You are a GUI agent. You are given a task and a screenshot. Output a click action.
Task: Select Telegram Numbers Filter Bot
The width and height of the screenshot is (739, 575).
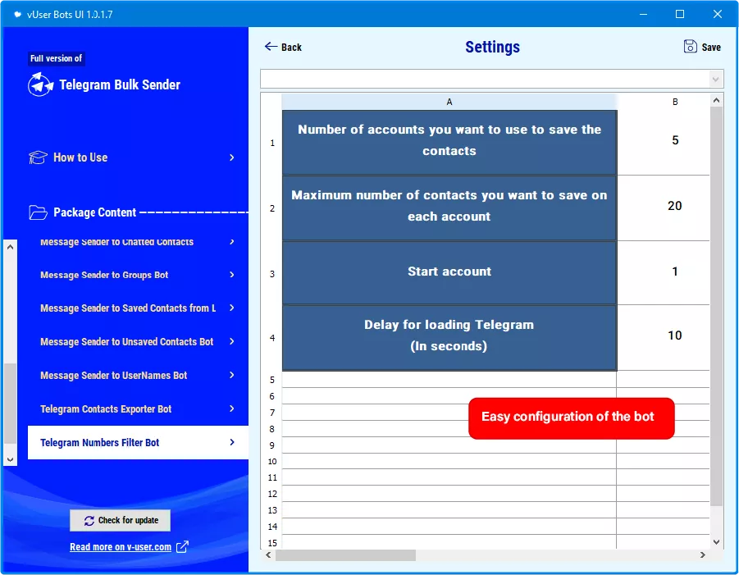(138, 442)
